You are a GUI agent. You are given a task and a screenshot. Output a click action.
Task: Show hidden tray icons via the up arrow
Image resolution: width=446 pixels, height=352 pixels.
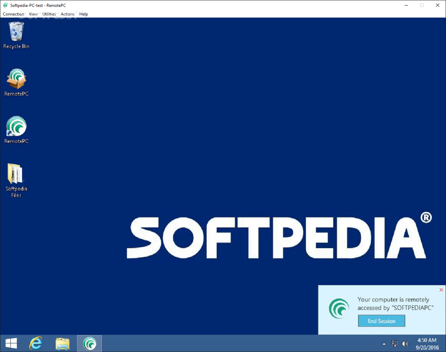[384, 344]
